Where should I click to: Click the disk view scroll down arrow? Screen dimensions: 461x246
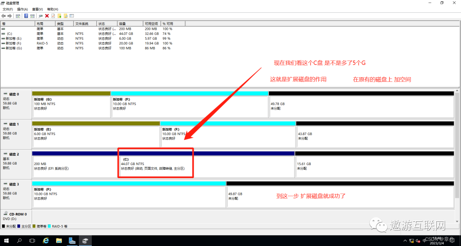[x=457, y=221]
